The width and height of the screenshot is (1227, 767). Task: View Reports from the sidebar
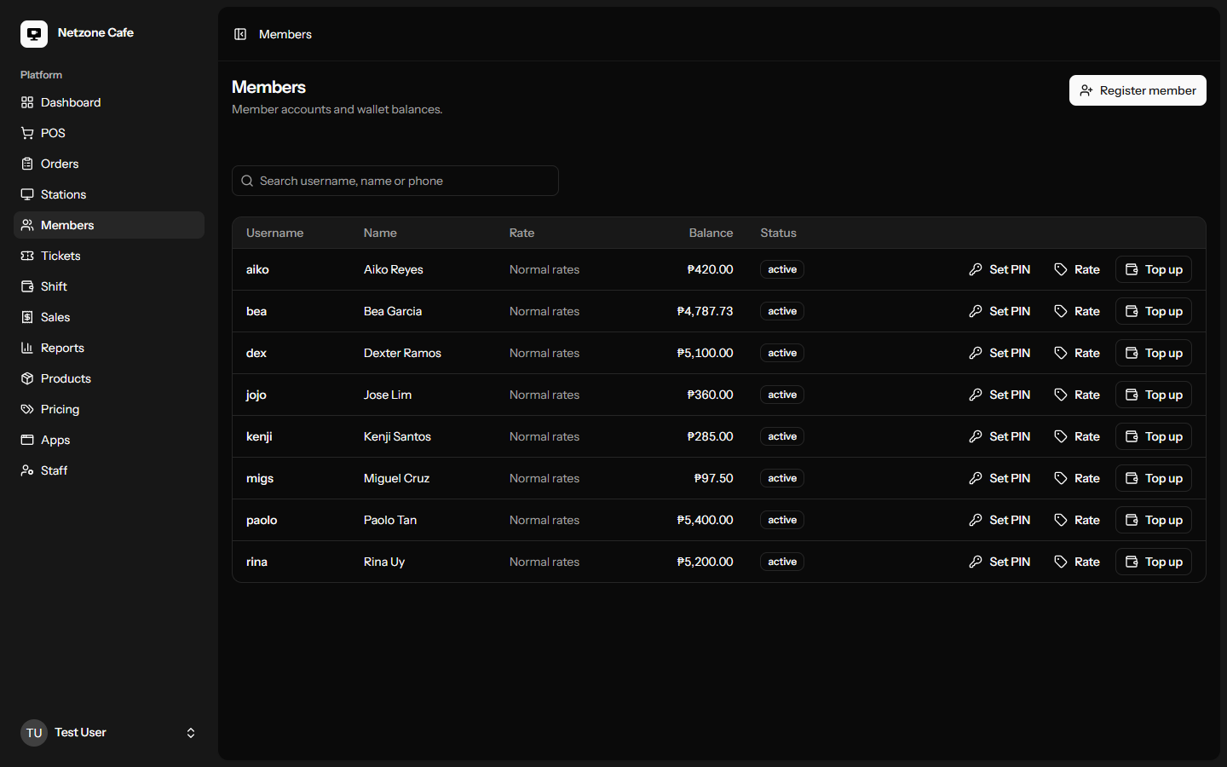point(109,348)
